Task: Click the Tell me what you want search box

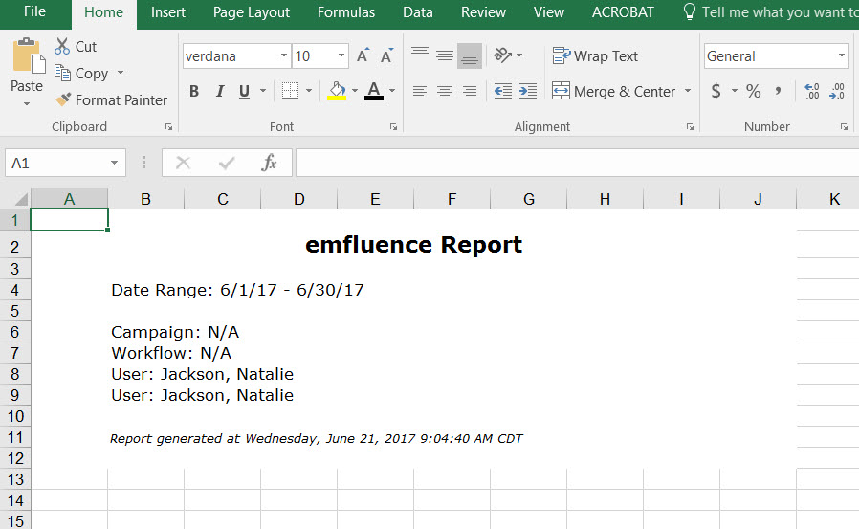Action: pos(773,12)
